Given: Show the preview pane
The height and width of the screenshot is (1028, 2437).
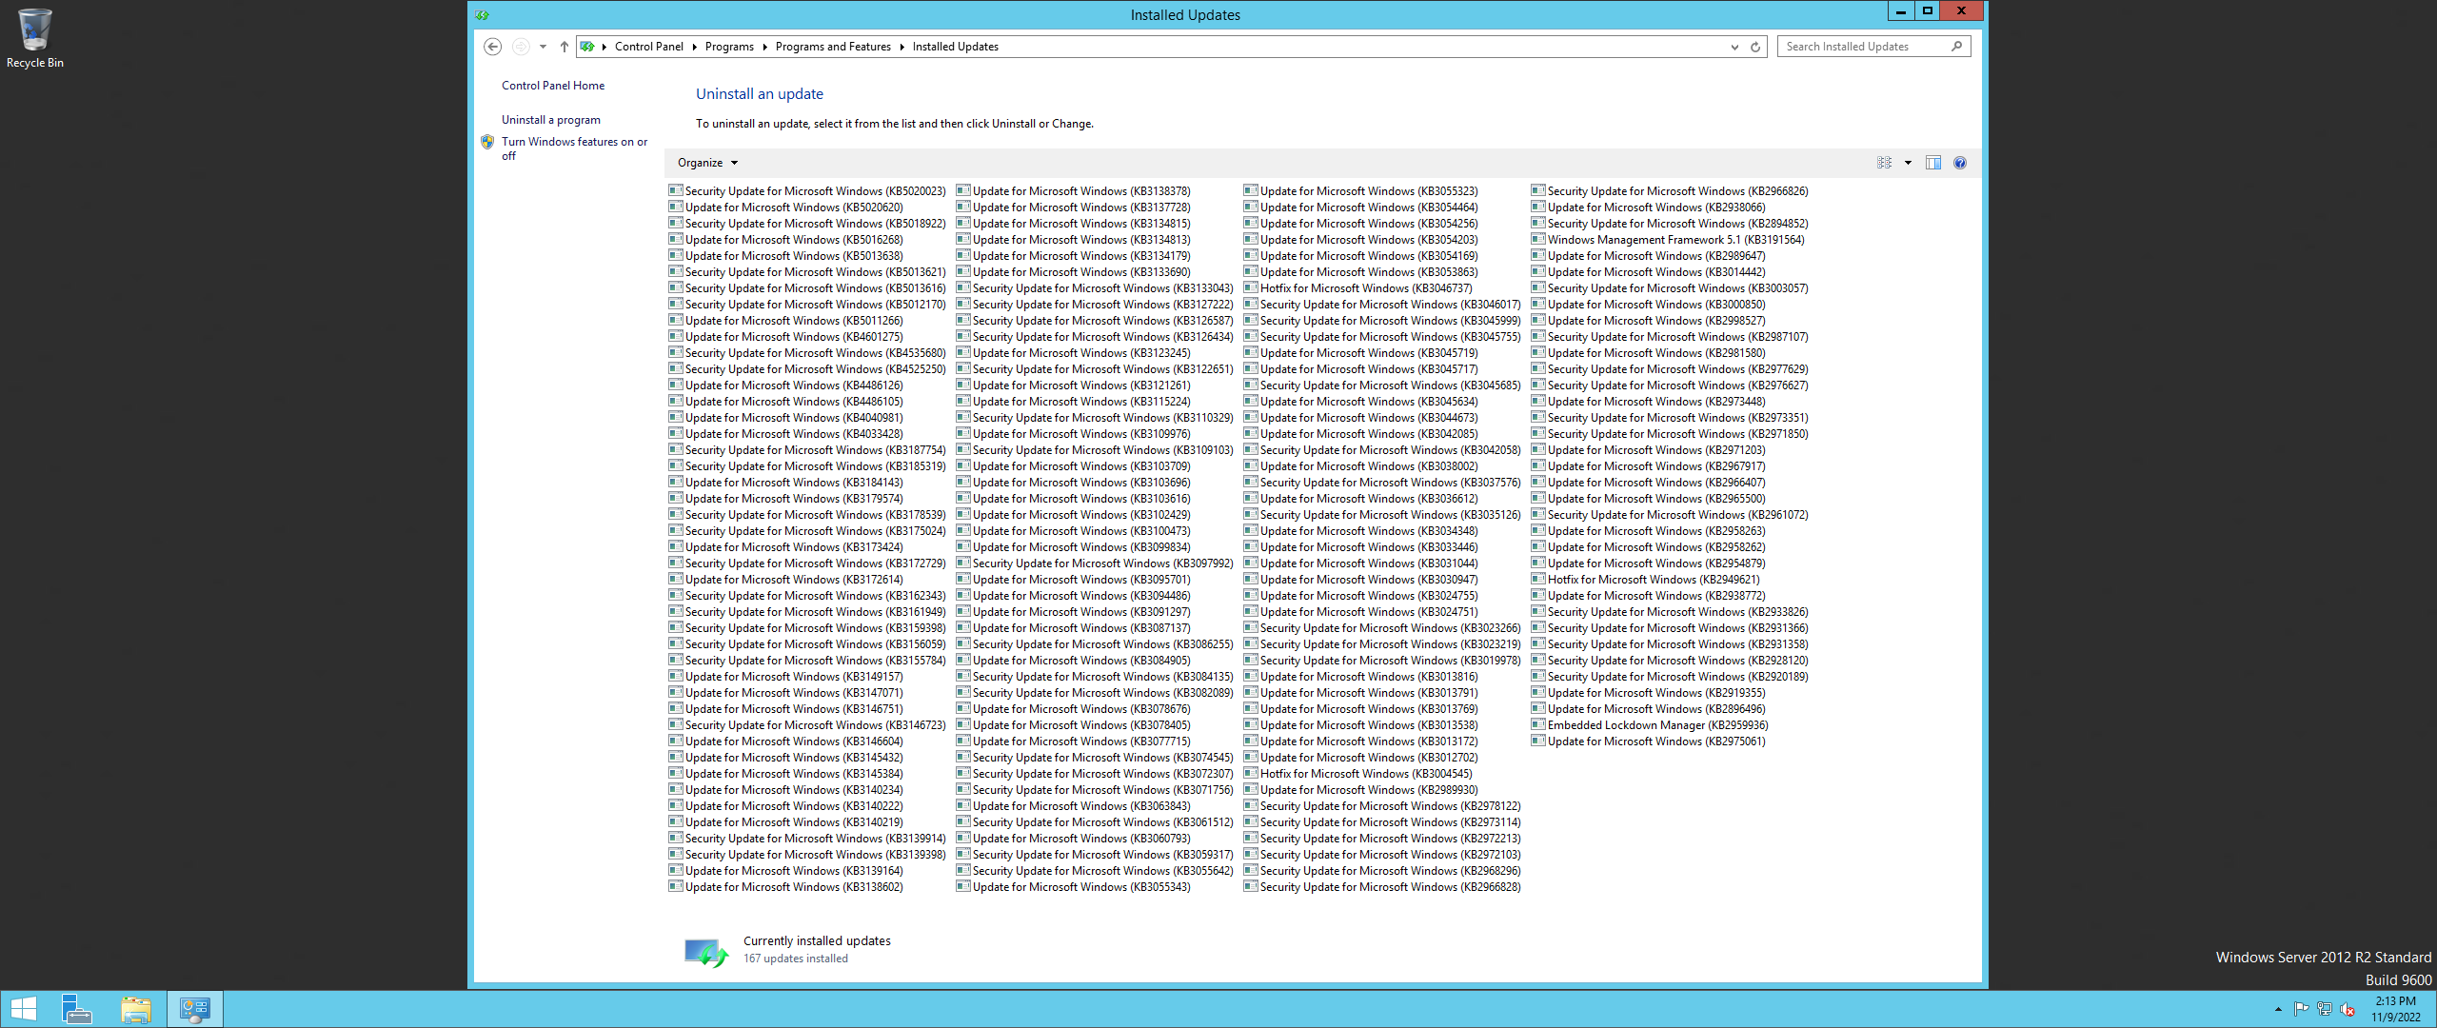Looking at the screenshot, I should click(x=1933, y=163).
